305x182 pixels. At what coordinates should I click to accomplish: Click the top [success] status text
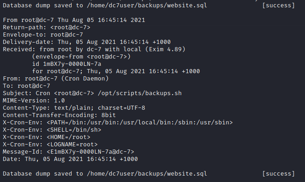279,5
